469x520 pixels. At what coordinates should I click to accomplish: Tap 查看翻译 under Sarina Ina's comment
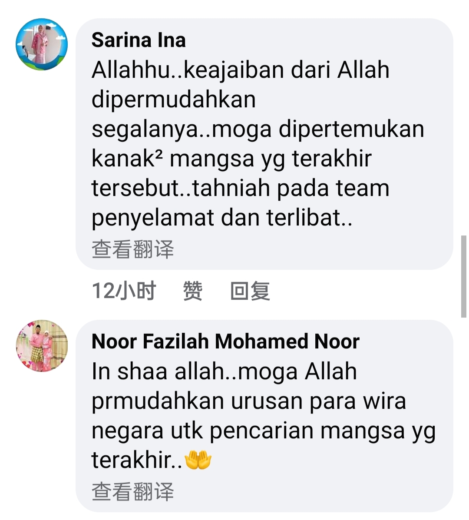pos(132,249)
